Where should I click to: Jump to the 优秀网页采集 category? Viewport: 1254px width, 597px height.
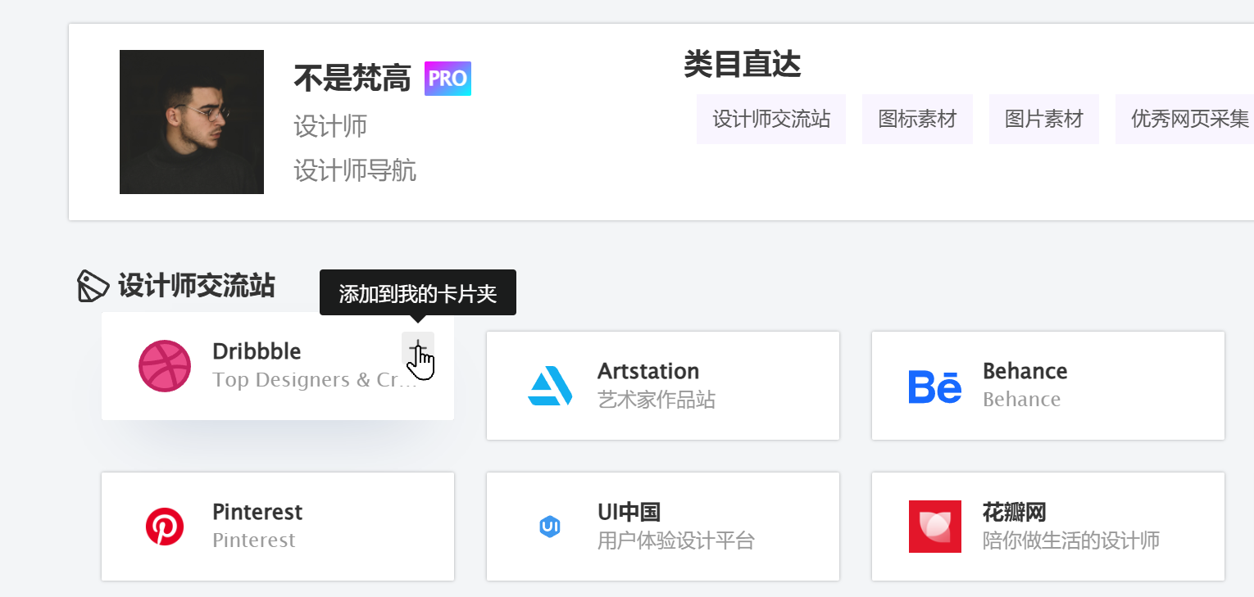pyautogui.click(x=1189, y=119)
